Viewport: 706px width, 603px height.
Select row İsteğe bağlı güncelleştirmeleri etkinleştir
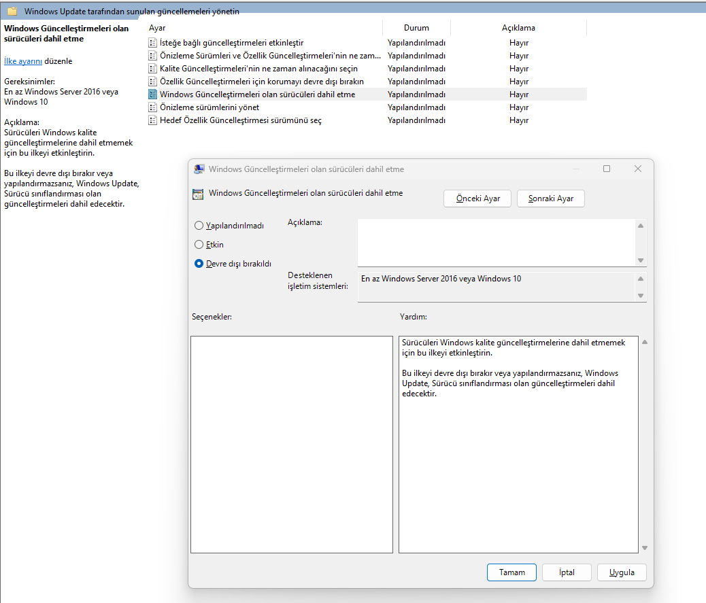tap(367, 43)
